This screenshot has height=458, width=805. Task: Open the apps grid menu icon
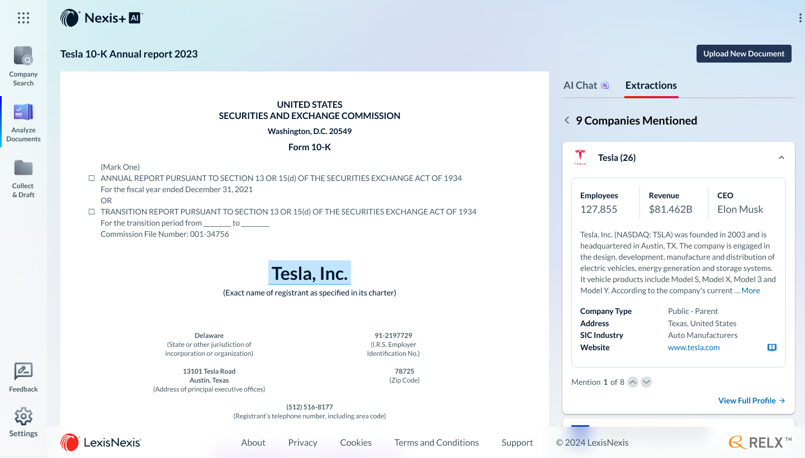23,18
